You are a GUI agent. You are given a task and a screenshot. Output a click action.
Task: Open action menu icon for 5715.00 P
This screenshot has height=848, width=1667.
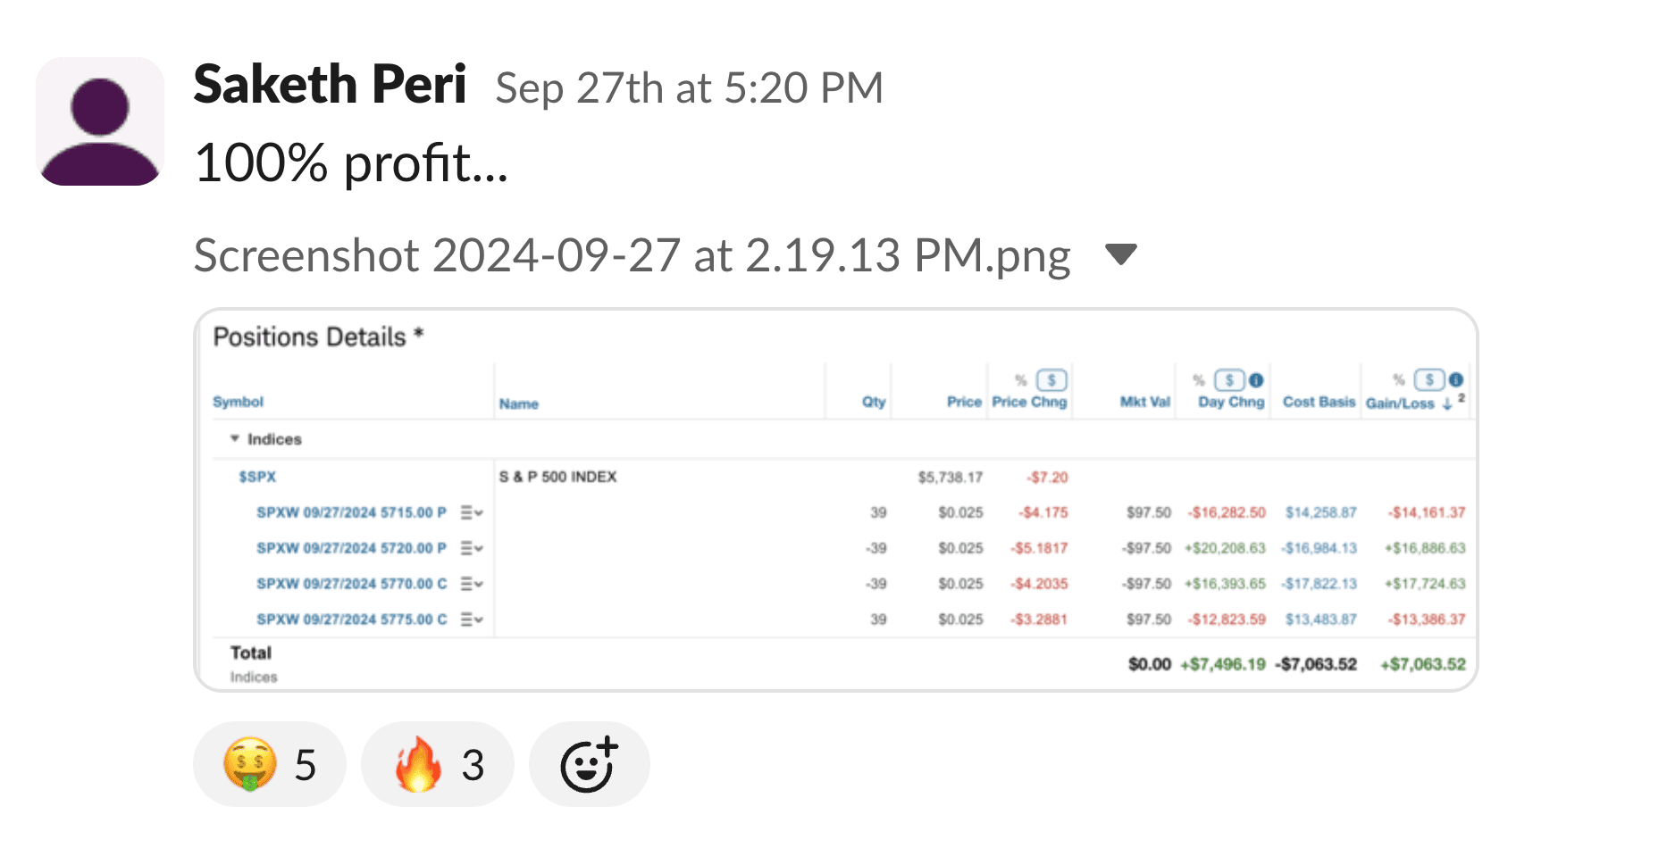(x=472, y=512)
